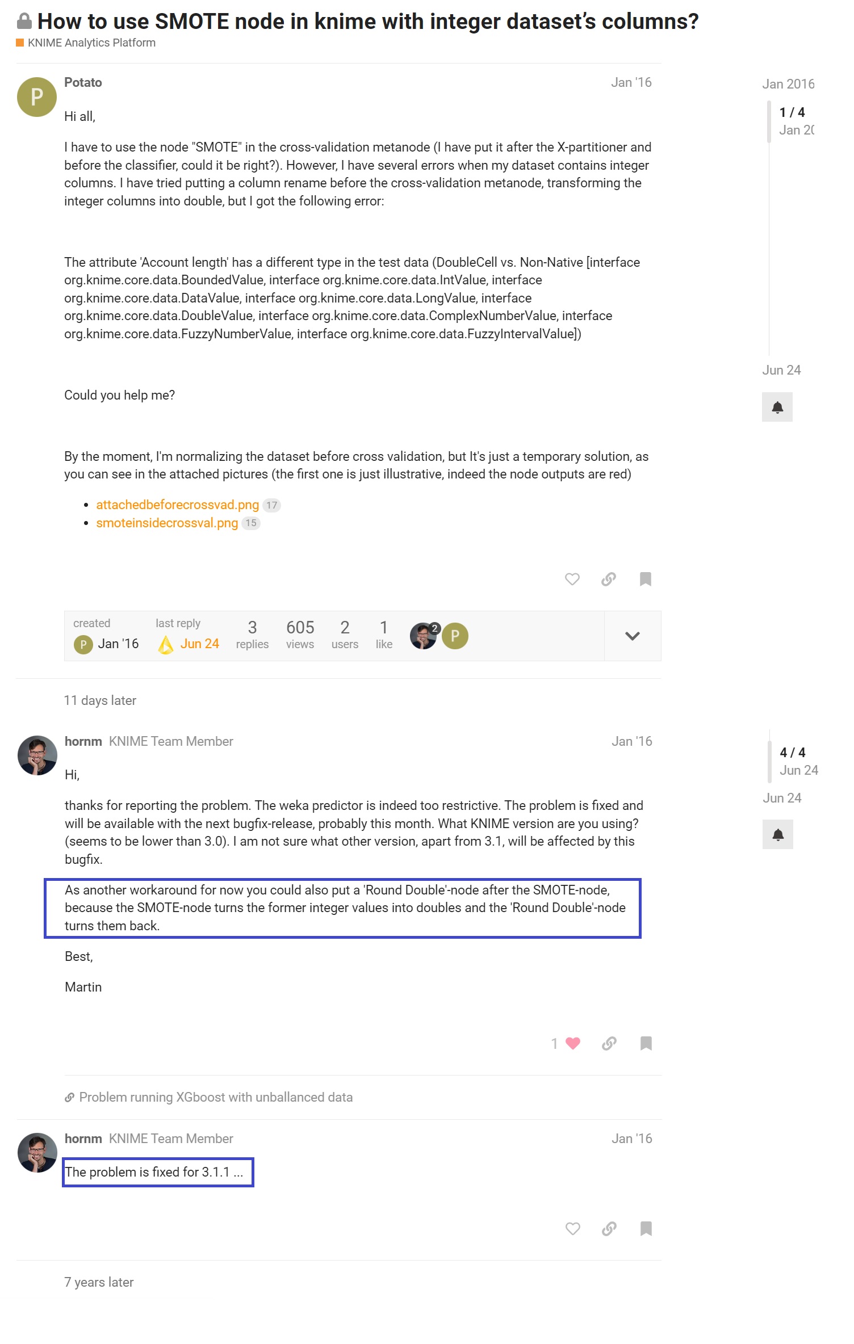Image resolution: width=854 pixels, height=1344 pixels.
Task: Open Potato's user avatar on first post
Action: [37, 97]
